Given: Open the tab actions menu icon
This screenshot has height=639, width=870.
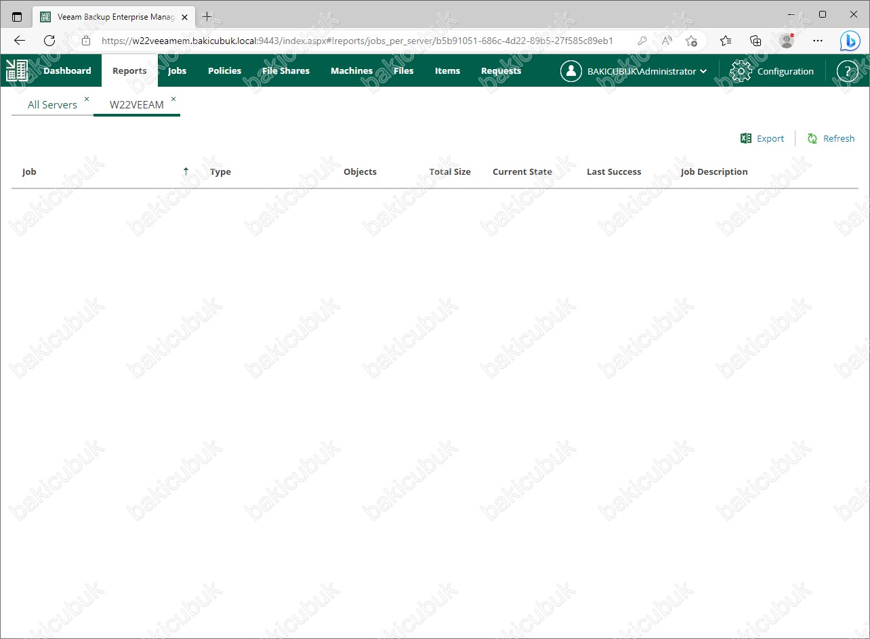Looking at the screenshot, I should [17, 16].
